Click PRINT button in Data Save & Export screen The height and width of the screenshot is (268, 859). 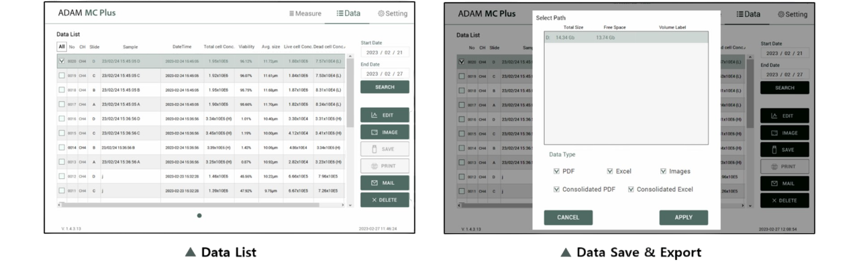tap(785, 167)
